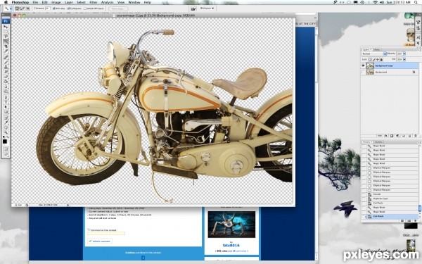Open the Fill slider arrow
This screenshot has height=264, width=422.
404,60
